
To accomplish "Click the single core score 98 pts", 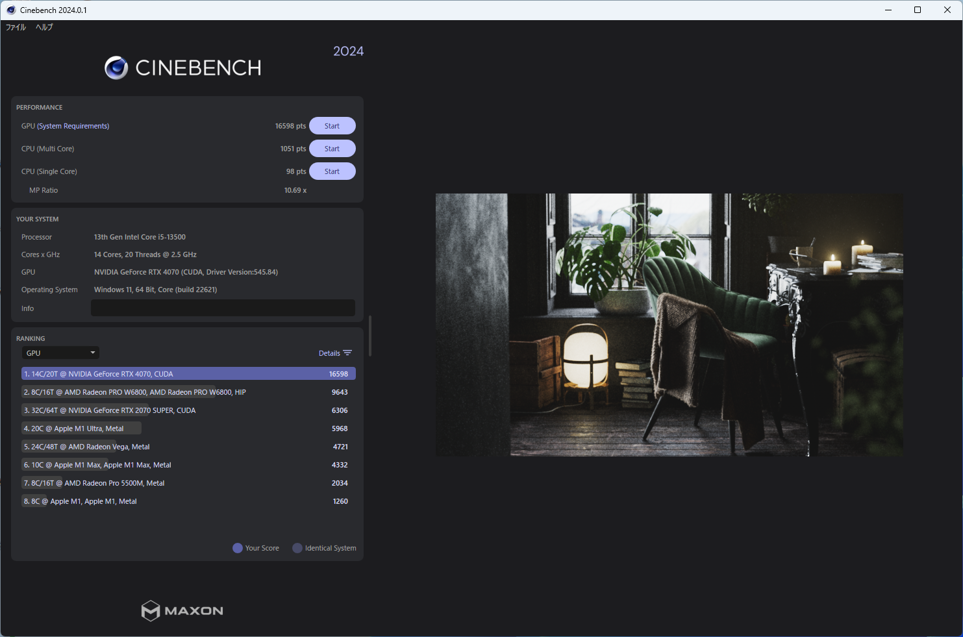I will [x=296, y=171].
